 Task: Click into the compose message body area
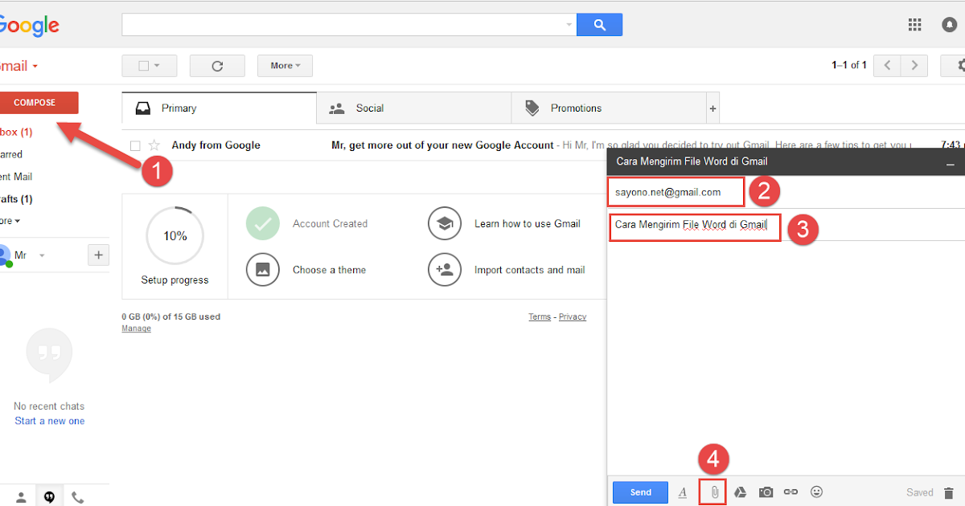point(786,357)
